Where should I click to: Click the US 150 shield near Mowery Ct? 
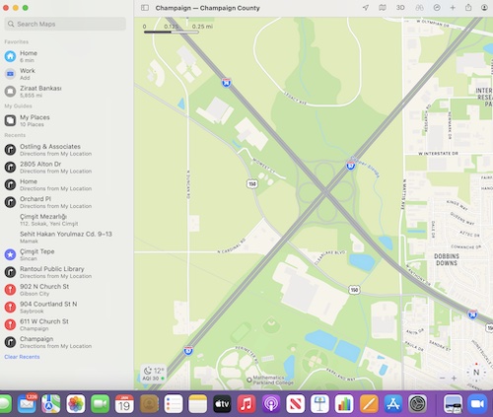(x=252, y=183)
